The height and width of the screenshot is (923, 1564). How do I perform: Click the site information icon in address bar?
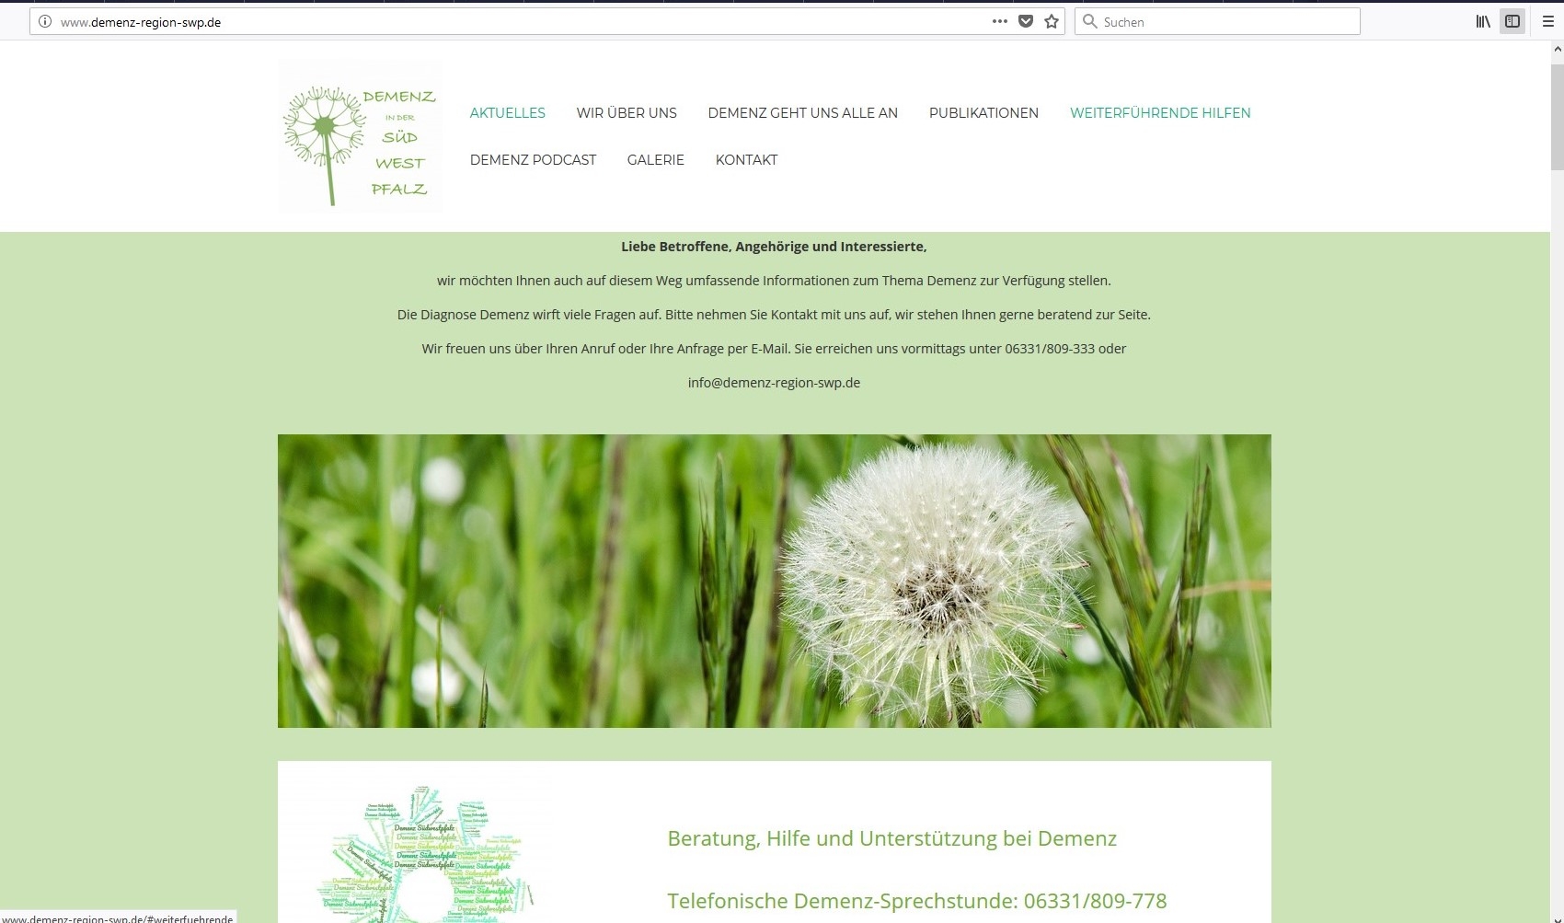pos(44,22)
